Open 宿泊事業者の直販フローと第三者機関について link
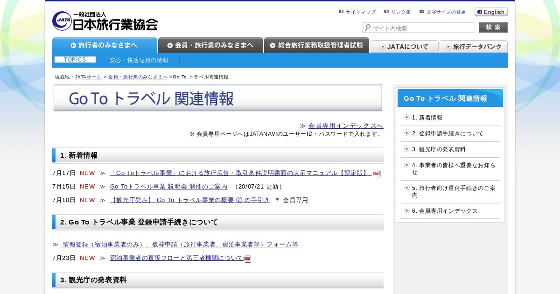This screenshot has height=294, width=560. point(177,258)
